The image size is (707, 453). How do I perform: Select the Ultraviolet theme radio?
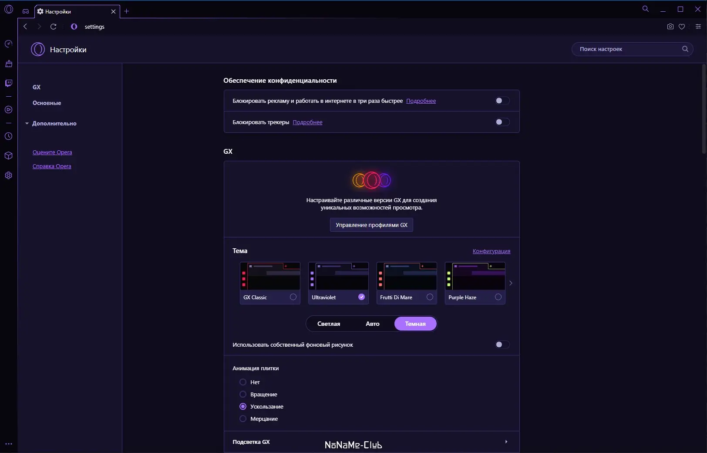361,297
